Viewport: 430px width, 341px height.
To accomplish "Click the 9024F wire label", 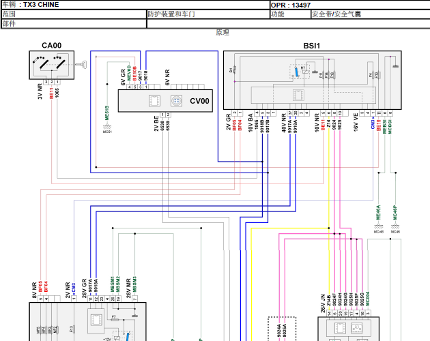I will pos(334,299).
